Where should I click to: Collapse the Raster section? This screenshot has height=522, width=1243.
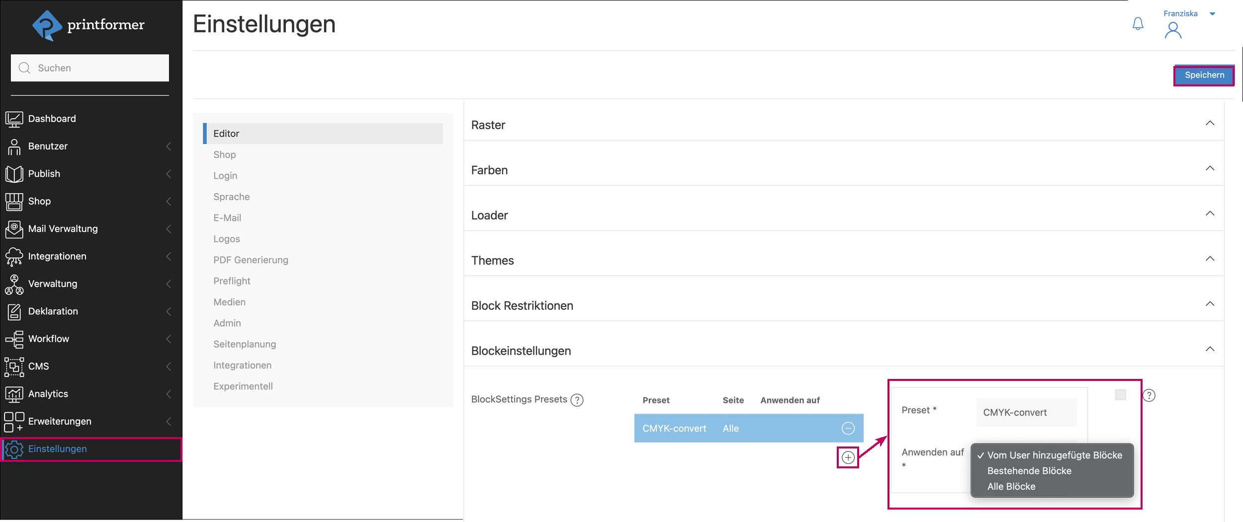click(x=1210, y=124)
